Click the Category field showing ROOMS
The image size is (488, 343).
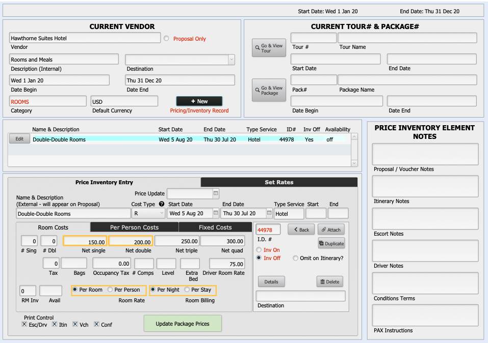[47, 101]
